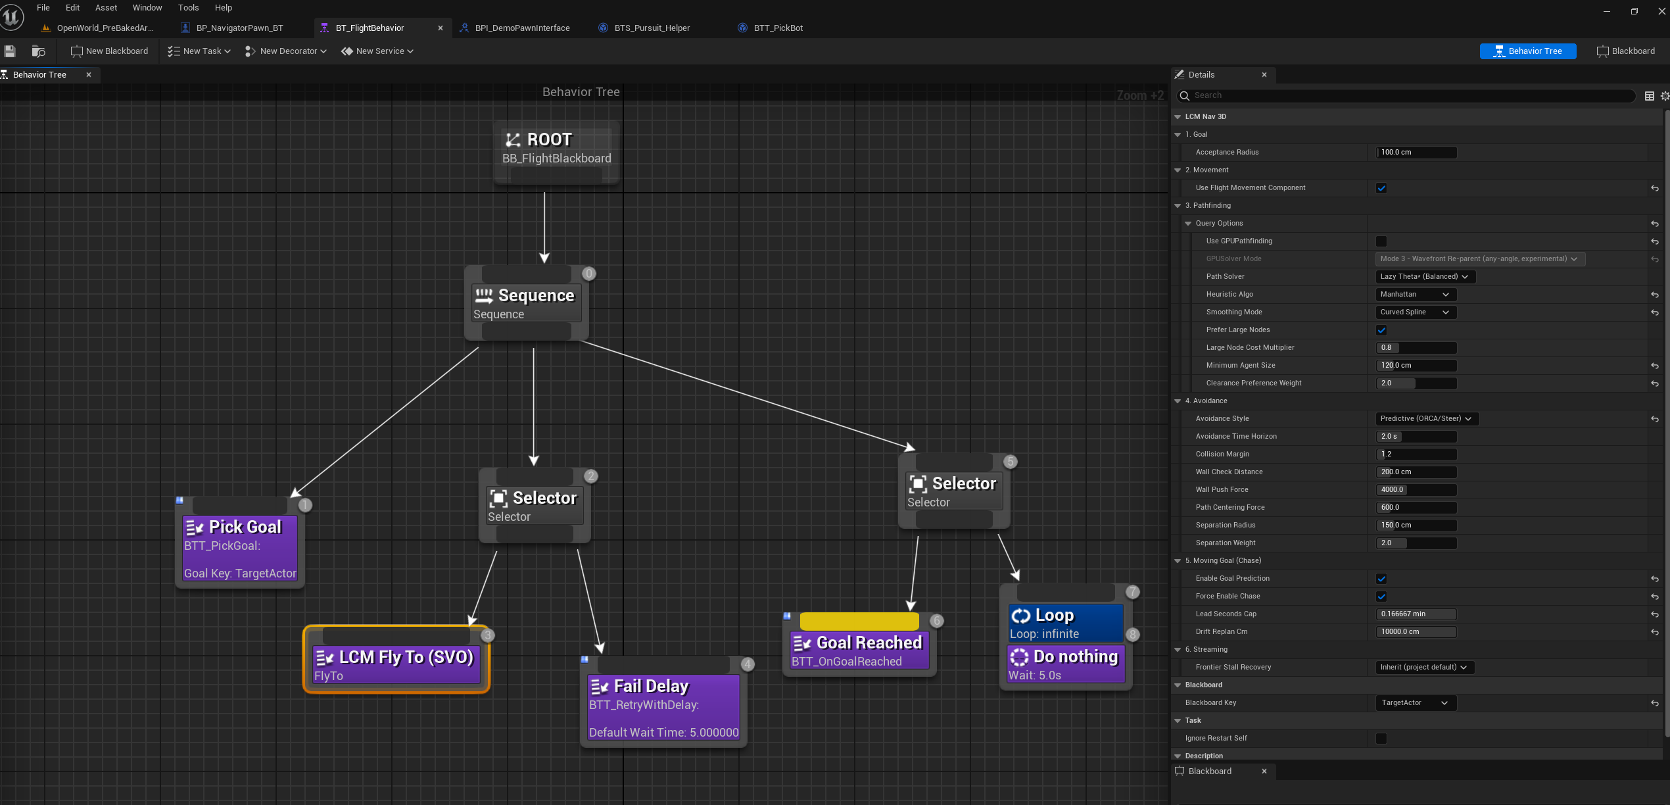Select the middle Selector node icon
Viewport: 1670px width, 805px height.
(499, 498)
